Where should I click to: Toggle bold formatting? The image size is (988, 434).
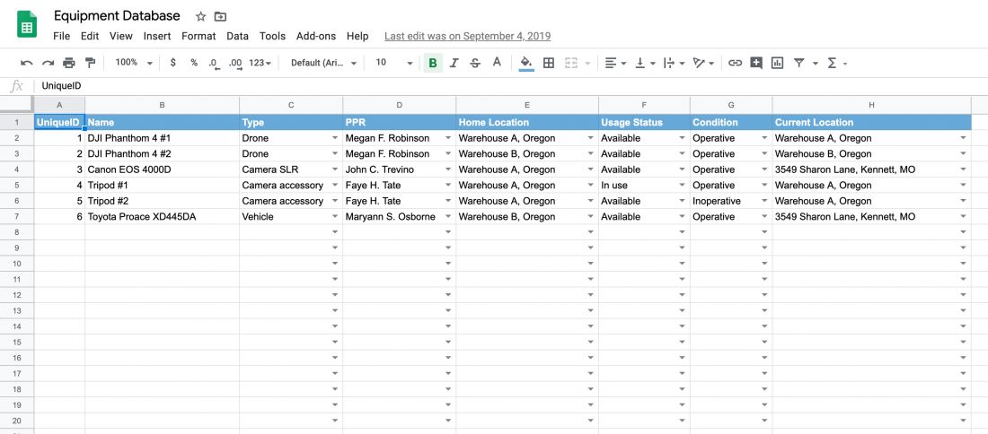click(433, 63)
